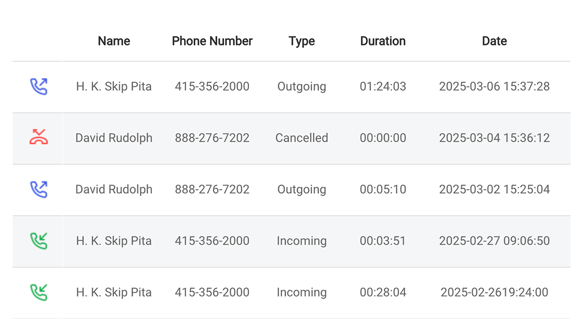Click the 01:24:03 duration value
585x333 pixels.
point(383,86)
